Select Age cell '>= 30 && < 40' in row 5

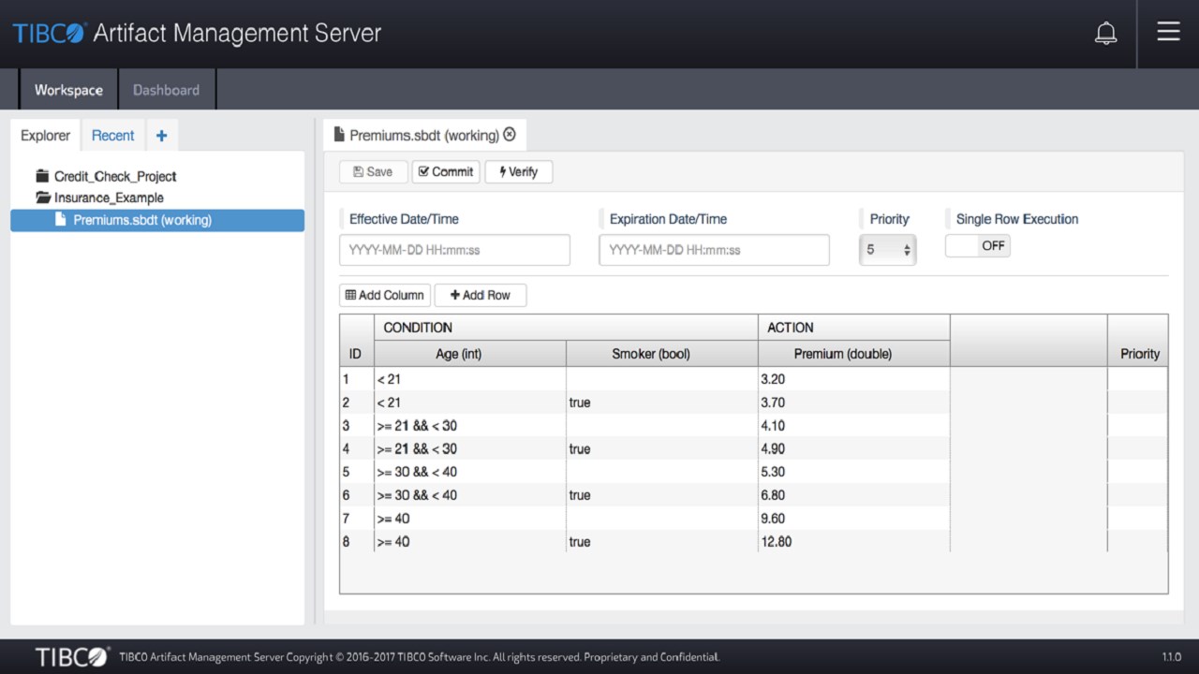click(x=470, y=472)
